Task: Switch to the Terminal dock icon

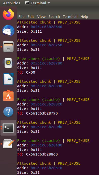Action: [x=8, y=128]
